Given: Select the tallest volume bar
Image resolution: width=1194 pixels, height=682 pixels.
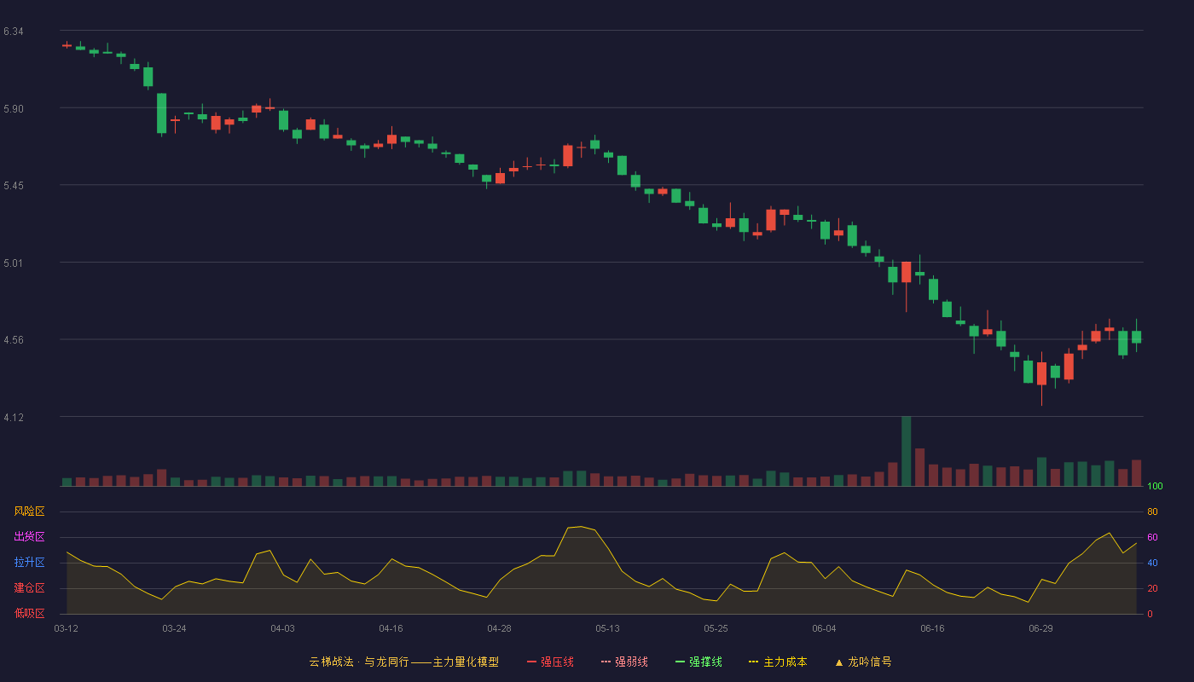Looking at the screenshot, I should point(906,451).
